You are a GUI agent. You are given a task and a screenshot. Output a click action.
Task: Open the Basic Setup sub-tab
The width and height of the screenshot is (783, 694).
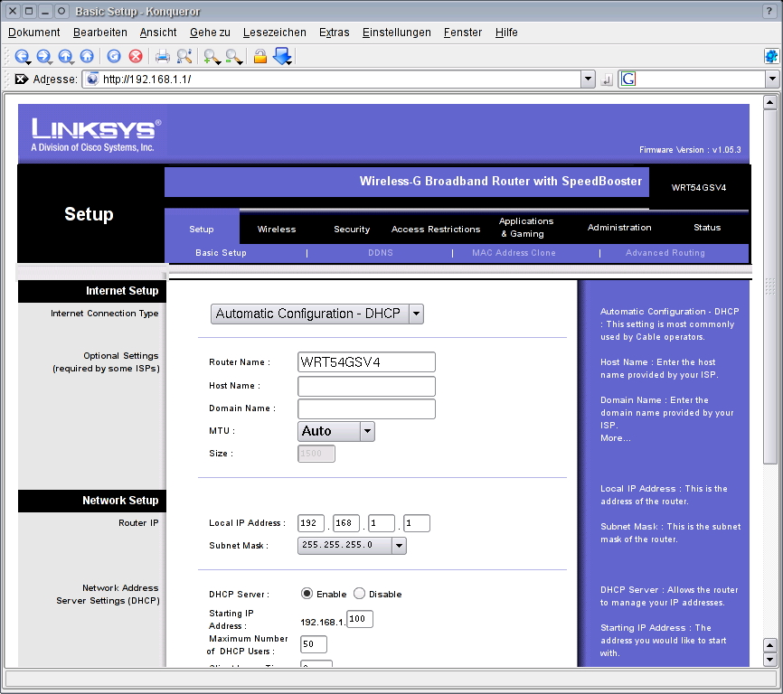[221, 252]
